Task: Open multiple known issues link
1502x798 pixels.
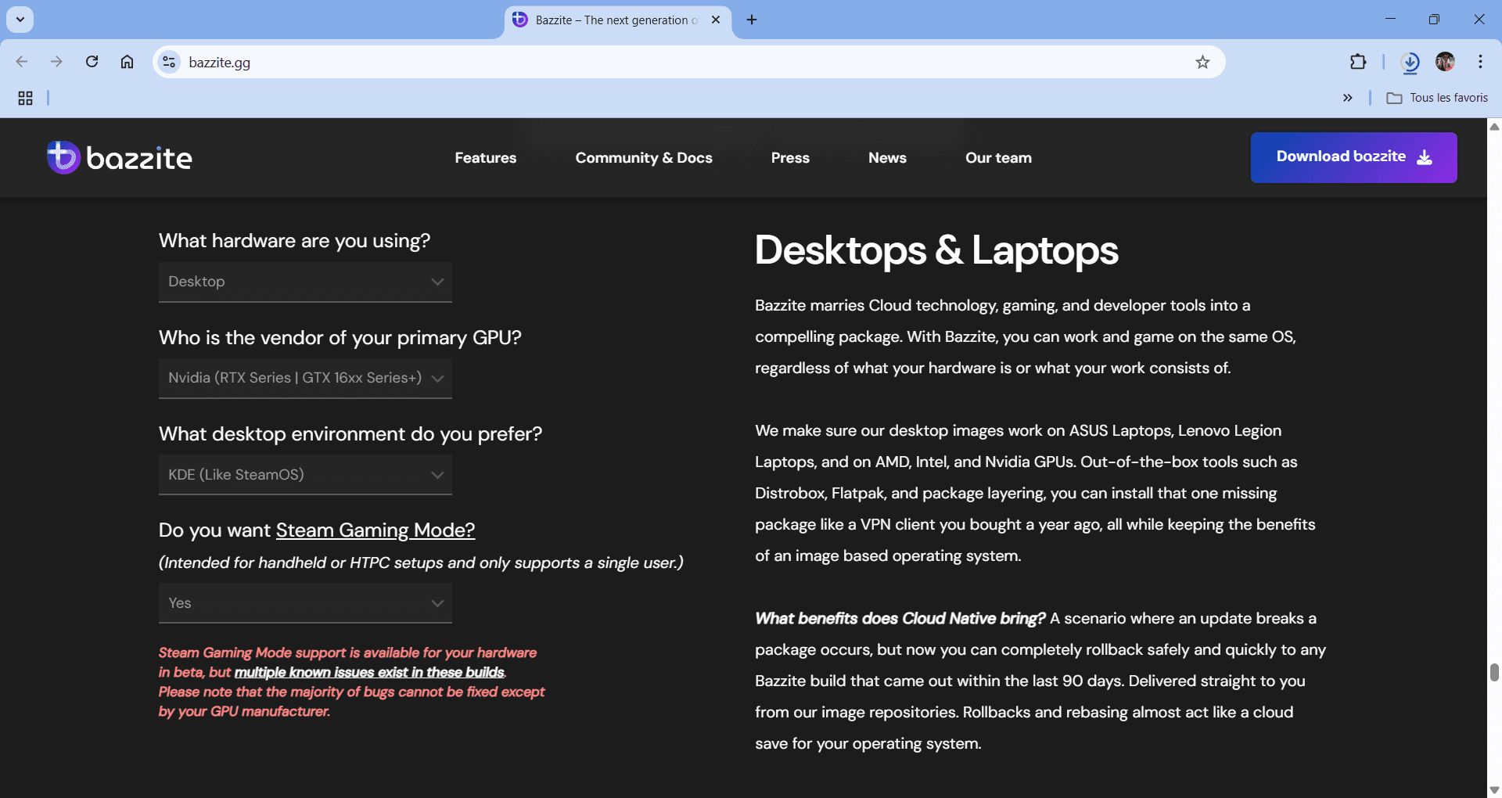Action: point(369,672)
